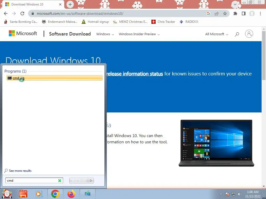Bookmark this page with the star icon
The width and height of the screenshot is (266, 199).
click(x=225, y=13)
